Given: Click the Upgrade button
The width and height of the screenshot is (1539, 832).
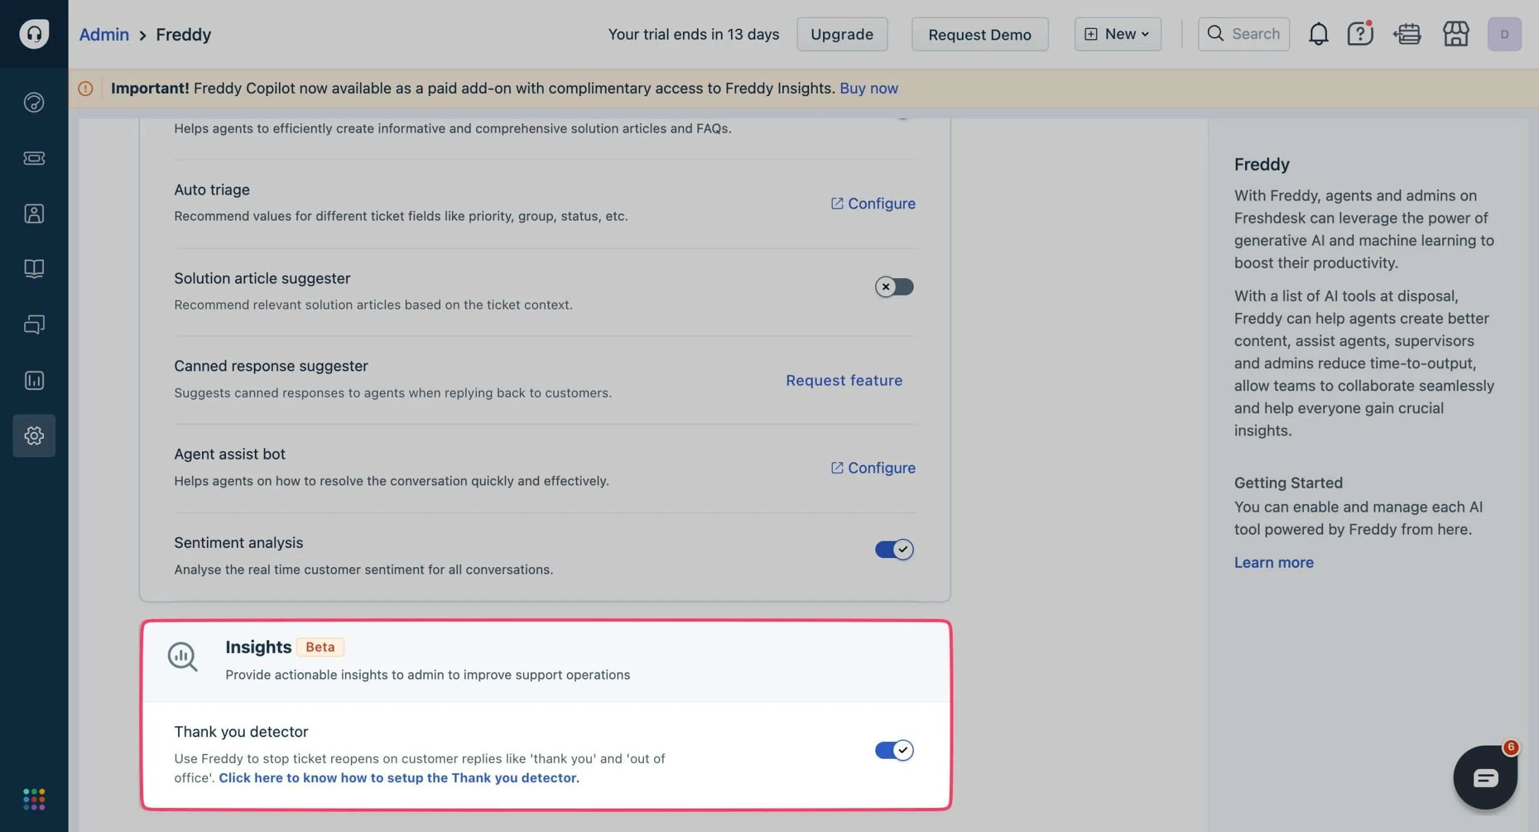Looking at the screenshot, I should tap(842, 34).
